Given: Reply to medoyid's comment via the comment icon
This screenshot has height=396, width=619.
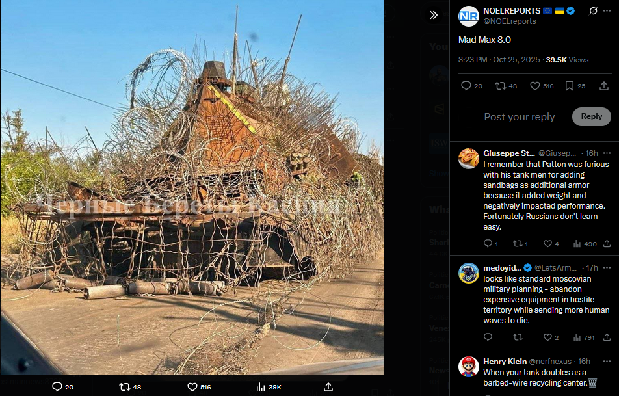Looking at the screenshot, I should click(x=488, y=337).
